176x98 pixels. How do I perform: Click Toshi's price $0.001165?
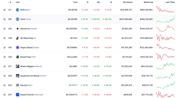pyautogui.click(x=72, y=19)
